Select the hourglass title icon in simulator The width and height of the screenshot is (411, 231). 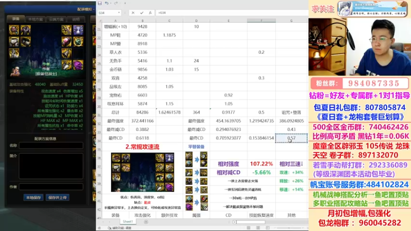tap(78, 30)
